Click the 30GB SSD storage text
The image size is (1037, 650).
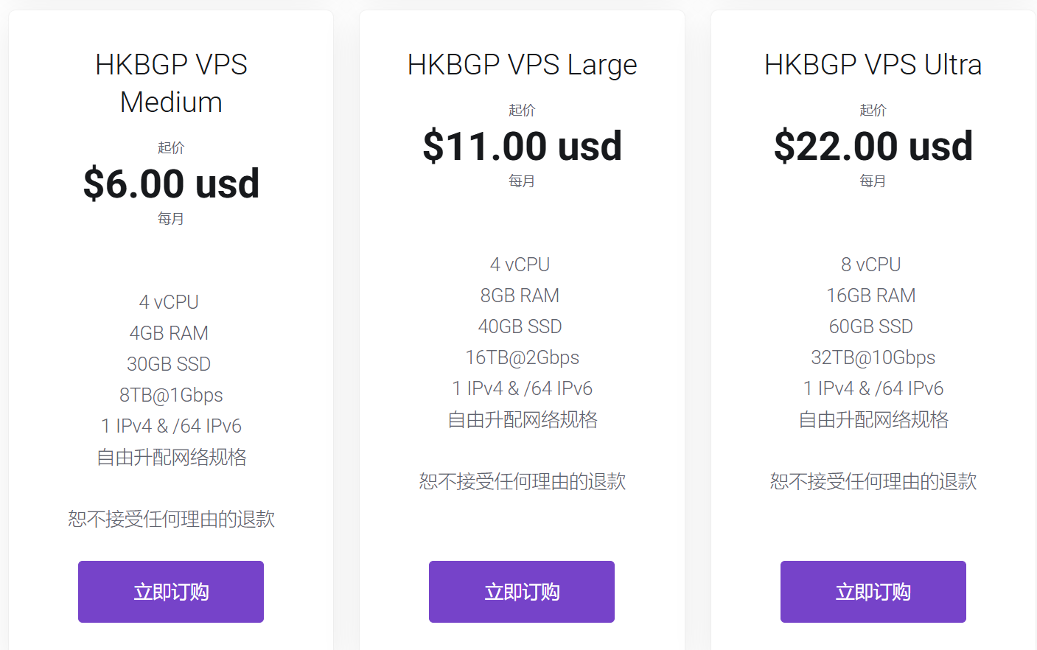pyautogui.click(x=169, y=364)
